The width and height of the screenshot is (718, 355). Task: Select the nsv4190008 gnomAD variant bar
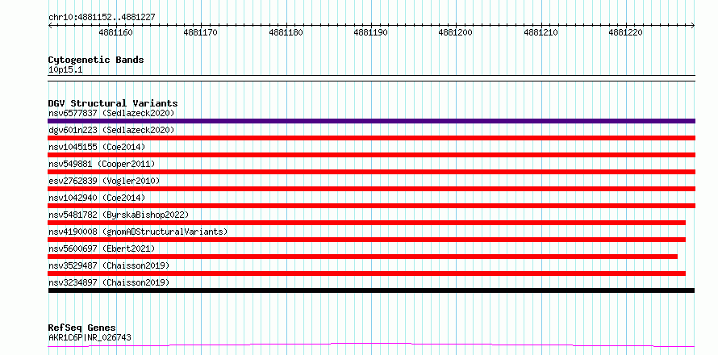pyautogui.click(x=367, y=240)
